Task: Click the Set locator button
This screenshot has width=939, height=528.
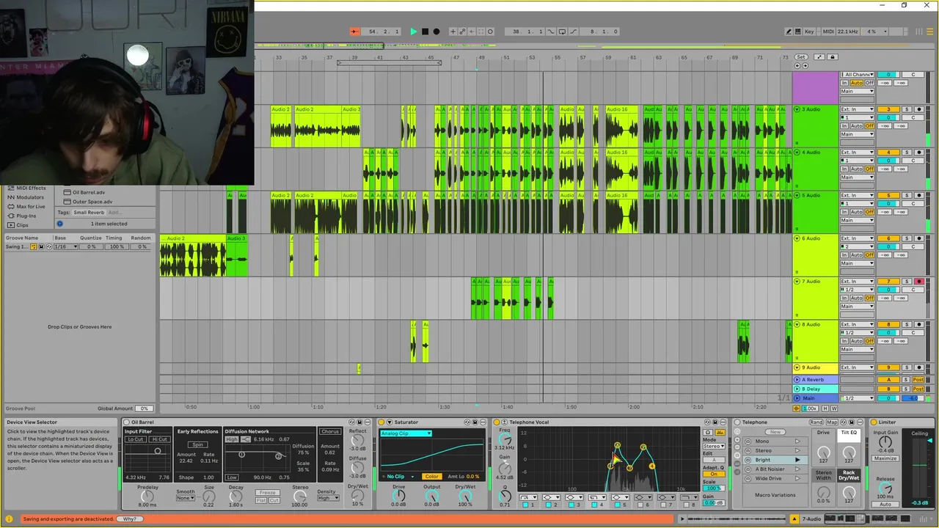Action: click(801, 57)
